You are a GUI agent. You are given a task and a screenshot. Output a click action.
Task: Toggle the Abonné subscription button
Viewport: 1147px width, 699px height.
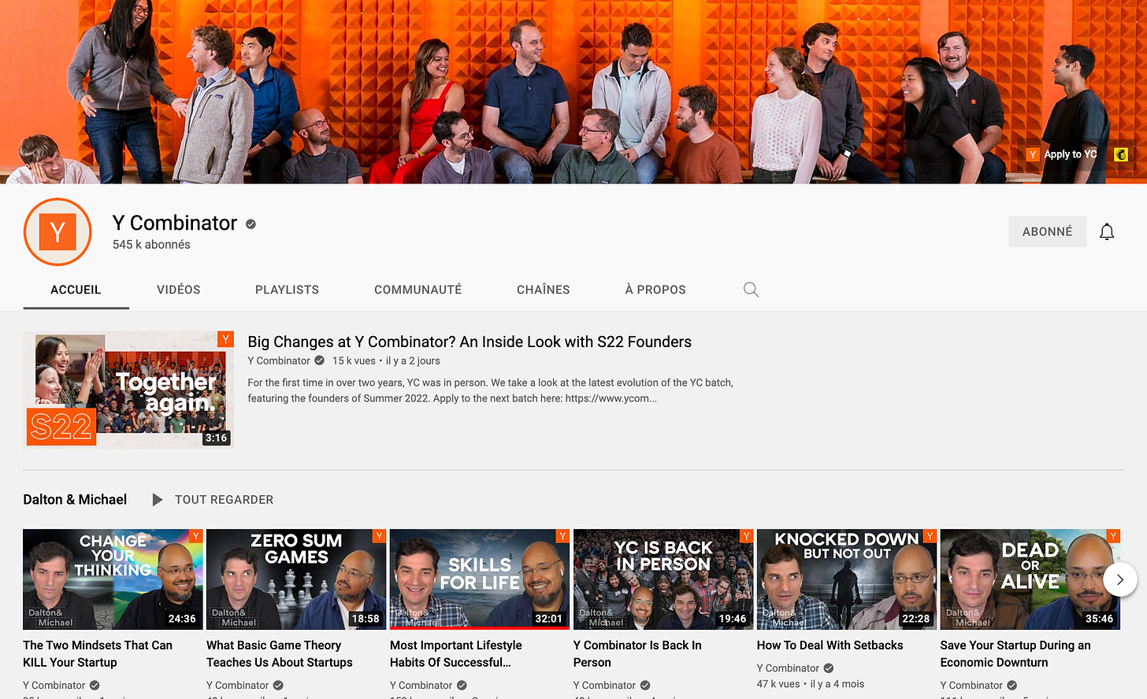1047,231
